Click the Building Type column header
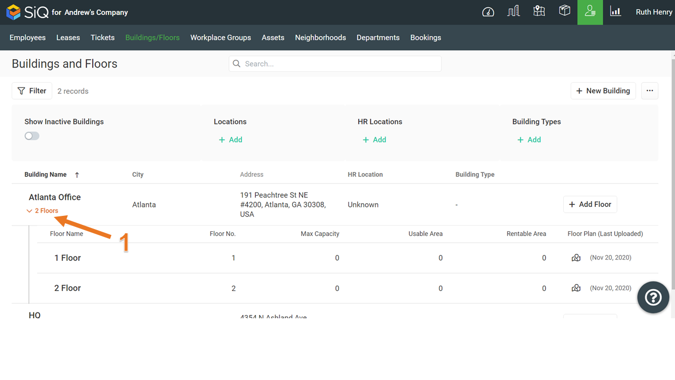The image size is (675, 380). click(x=475, y=175)
